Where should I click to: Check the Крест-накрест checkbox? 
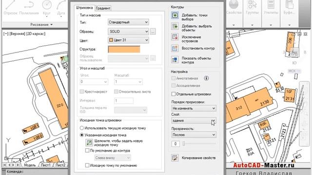coord(81,91)
